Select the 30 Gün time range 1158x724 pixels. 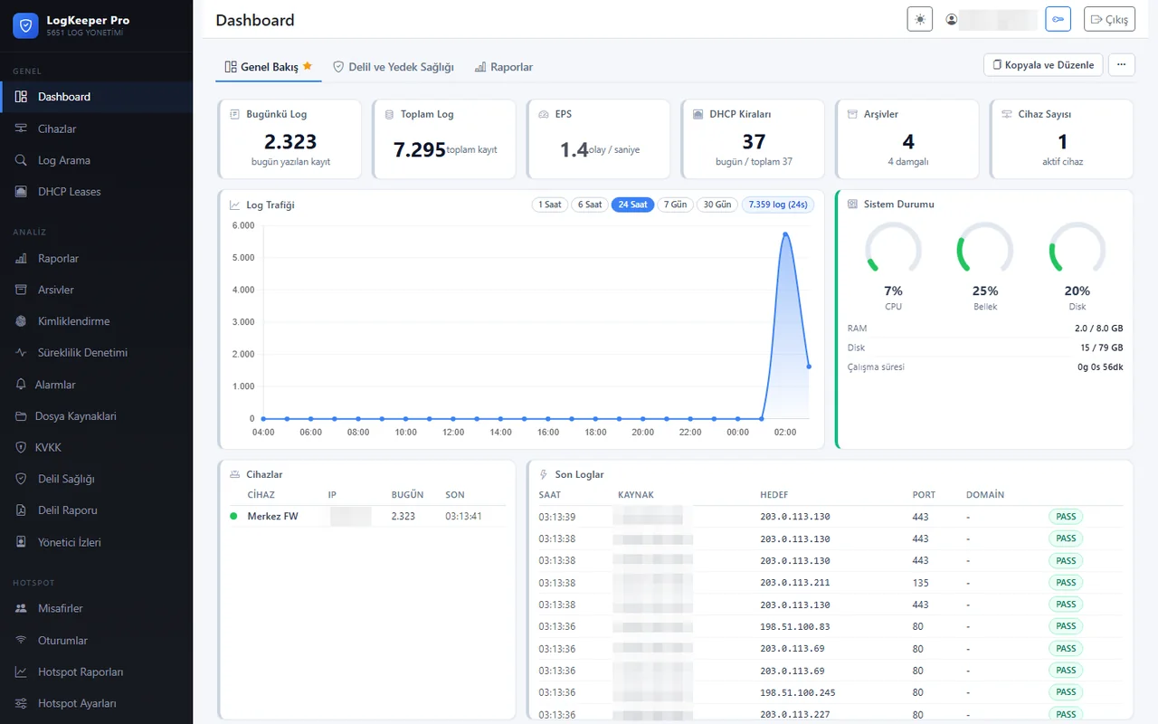click(717, 205)
